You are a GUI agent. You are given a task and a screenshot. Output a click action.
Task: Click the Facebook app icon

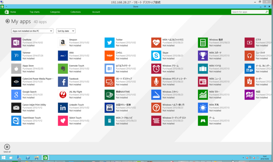[x=63, y=82]
